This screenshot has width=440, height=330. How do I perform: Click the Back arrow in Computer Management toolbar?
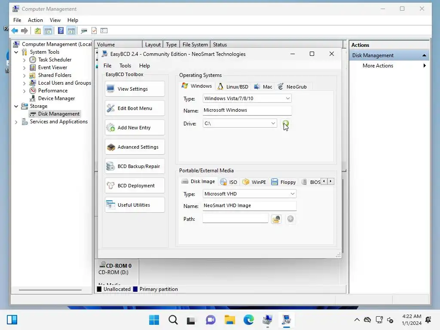(15, 31)
